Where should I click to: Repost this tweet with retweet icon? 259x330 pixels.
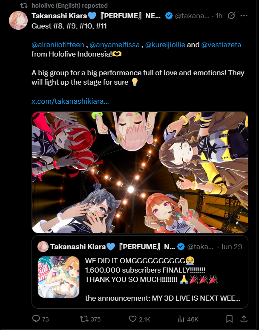click(x=84, y=319)
